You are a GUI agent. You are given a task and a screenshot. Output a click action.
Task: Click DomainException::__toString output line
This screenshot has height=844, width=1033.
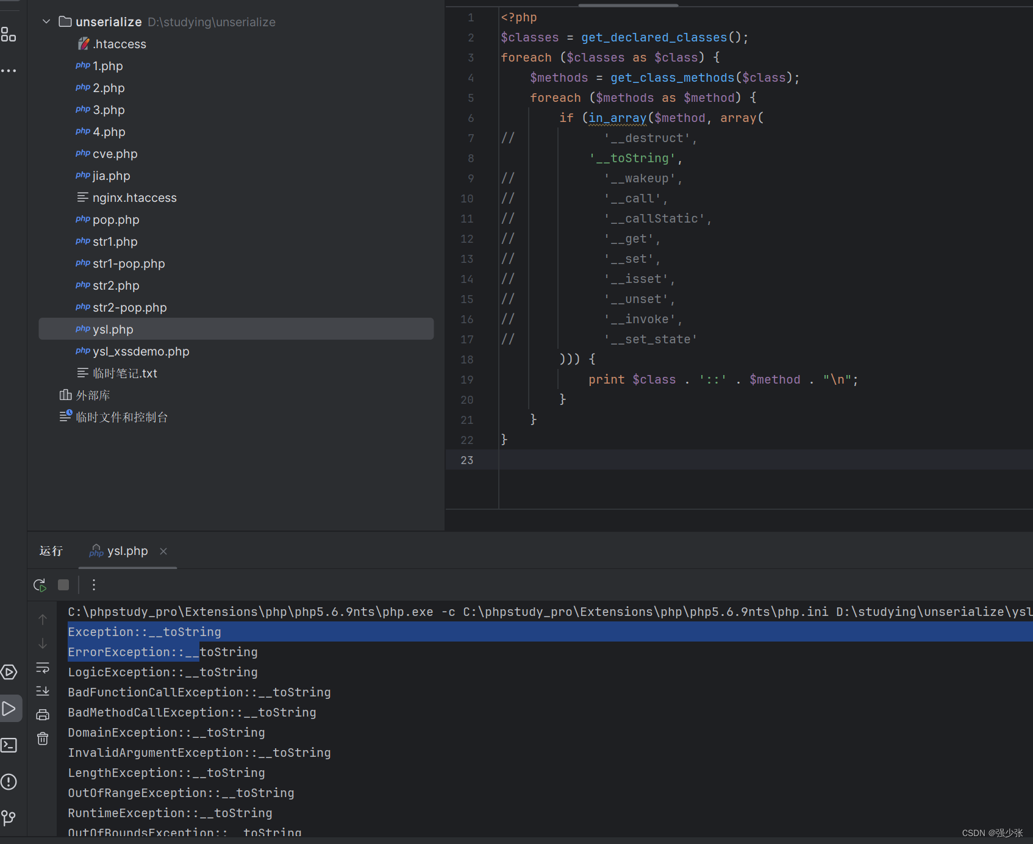click(166, 733)
